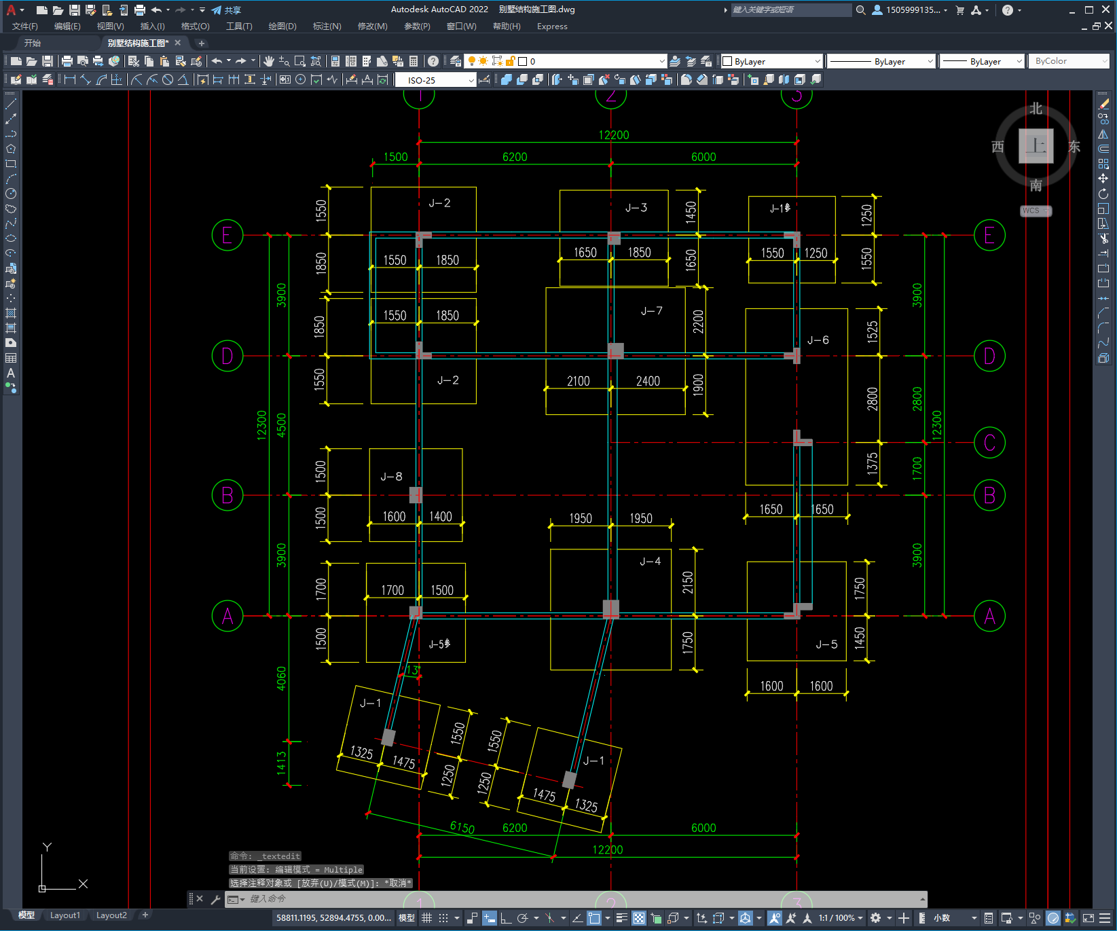Toggle layer 0 on/off lightbulb
This screenshot has width=1117, height=931.
472,61
